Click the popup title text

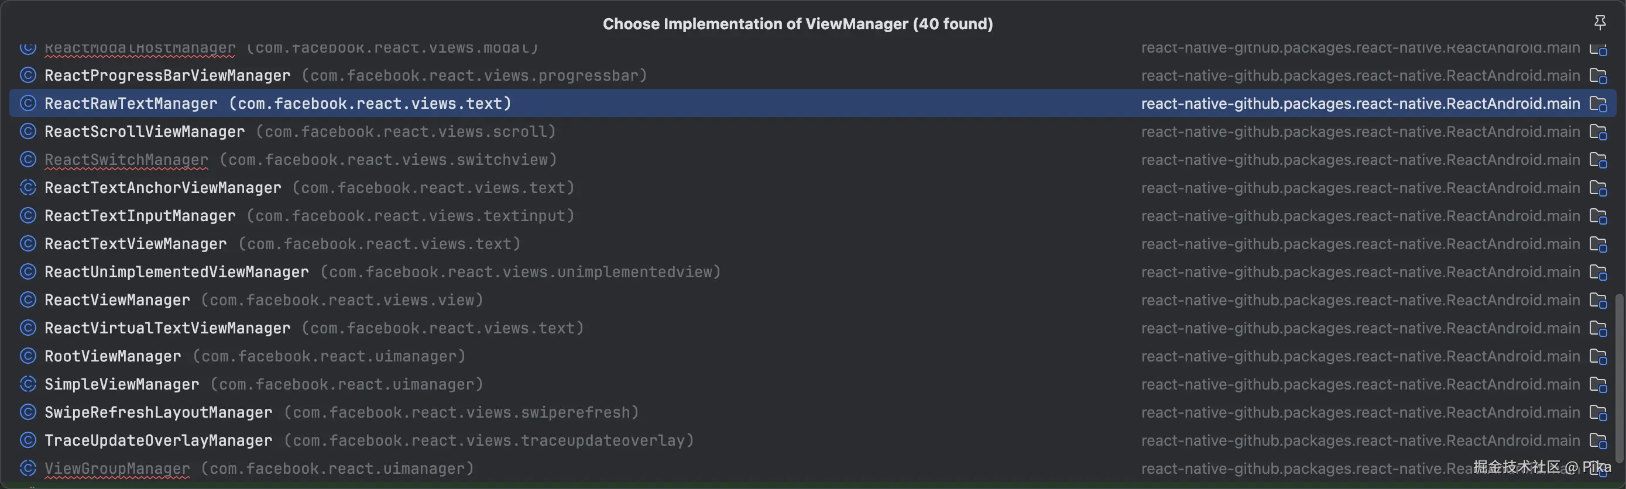tap(797, 24)
